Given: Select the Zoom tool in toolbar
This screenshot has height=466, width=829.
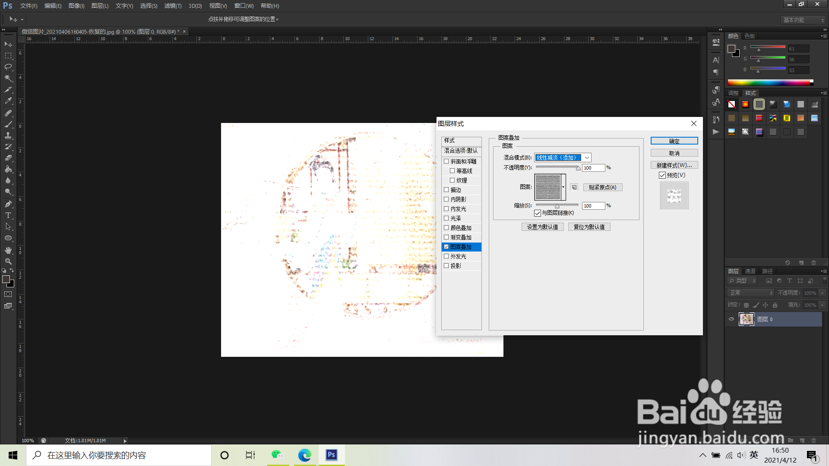Looking at the screenshot, I should (x=8, y=261).
